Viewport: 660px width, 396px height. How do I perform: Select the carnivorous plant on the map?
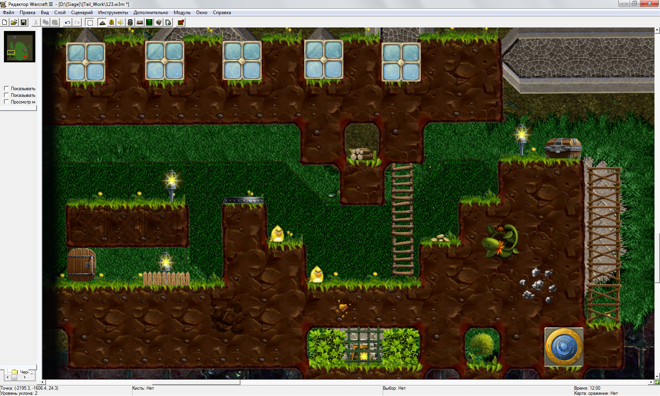coord(500,240)
